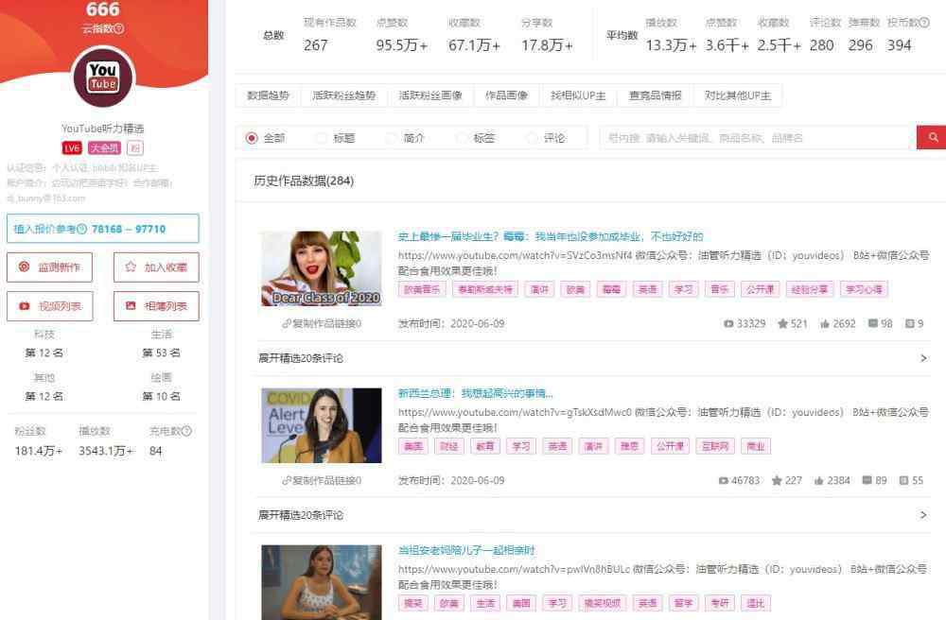
Task: Click the 大会员 badge under channel name
Action: [104, 148]
